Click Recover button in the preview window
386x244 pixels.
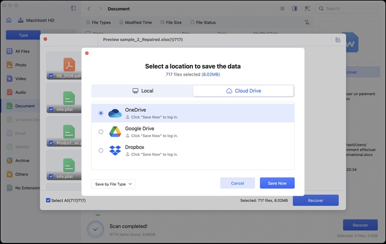coord(316,201)
